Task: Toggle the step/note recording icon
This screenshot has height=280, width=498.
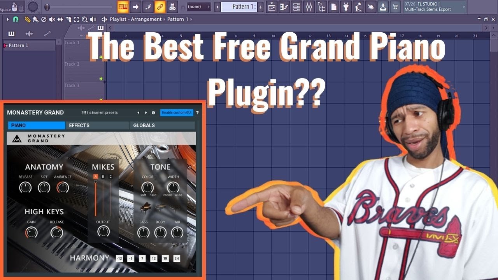Action: [148, 7]
